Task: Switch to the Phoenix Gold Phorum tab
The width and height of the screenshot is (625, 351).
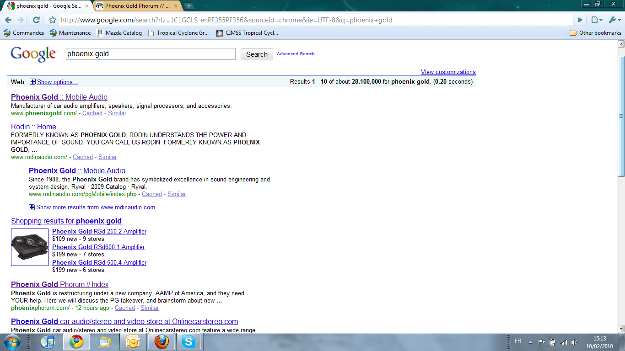Action: point(136,6)
